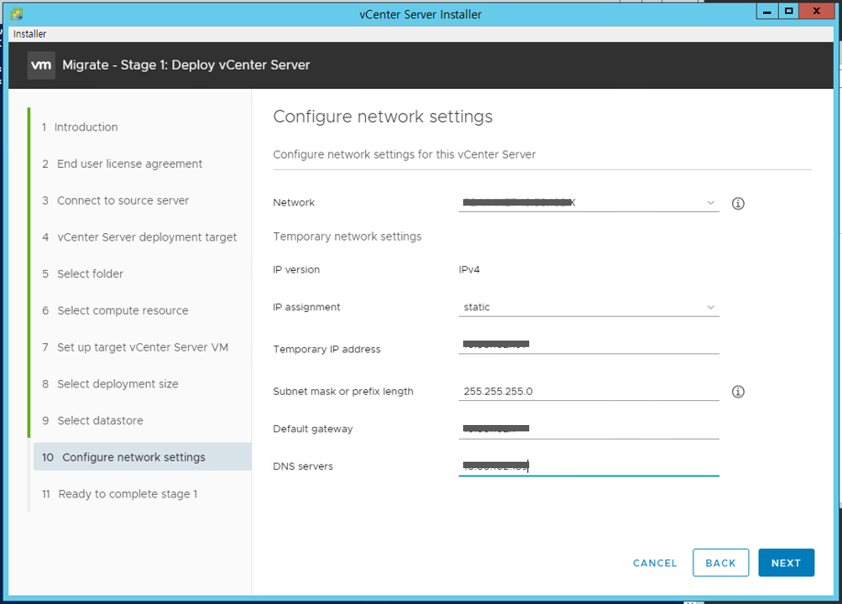Screen dimensions: 842x604
Task: Go to step 4 vCenter Server deployment target
Action: click(139, 237)
